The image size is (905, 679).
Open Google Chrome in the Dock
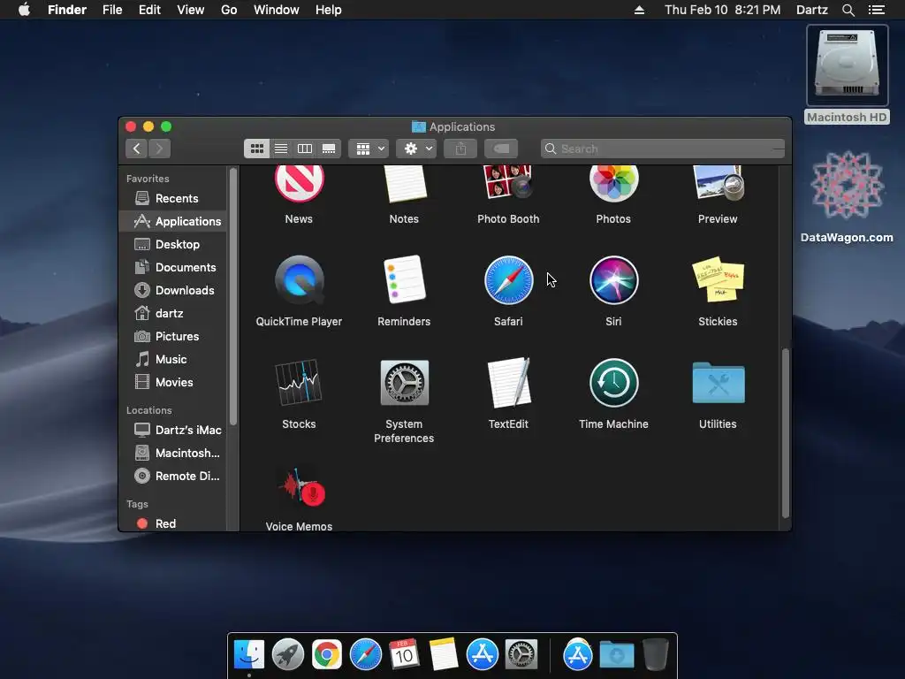[327, 655]
